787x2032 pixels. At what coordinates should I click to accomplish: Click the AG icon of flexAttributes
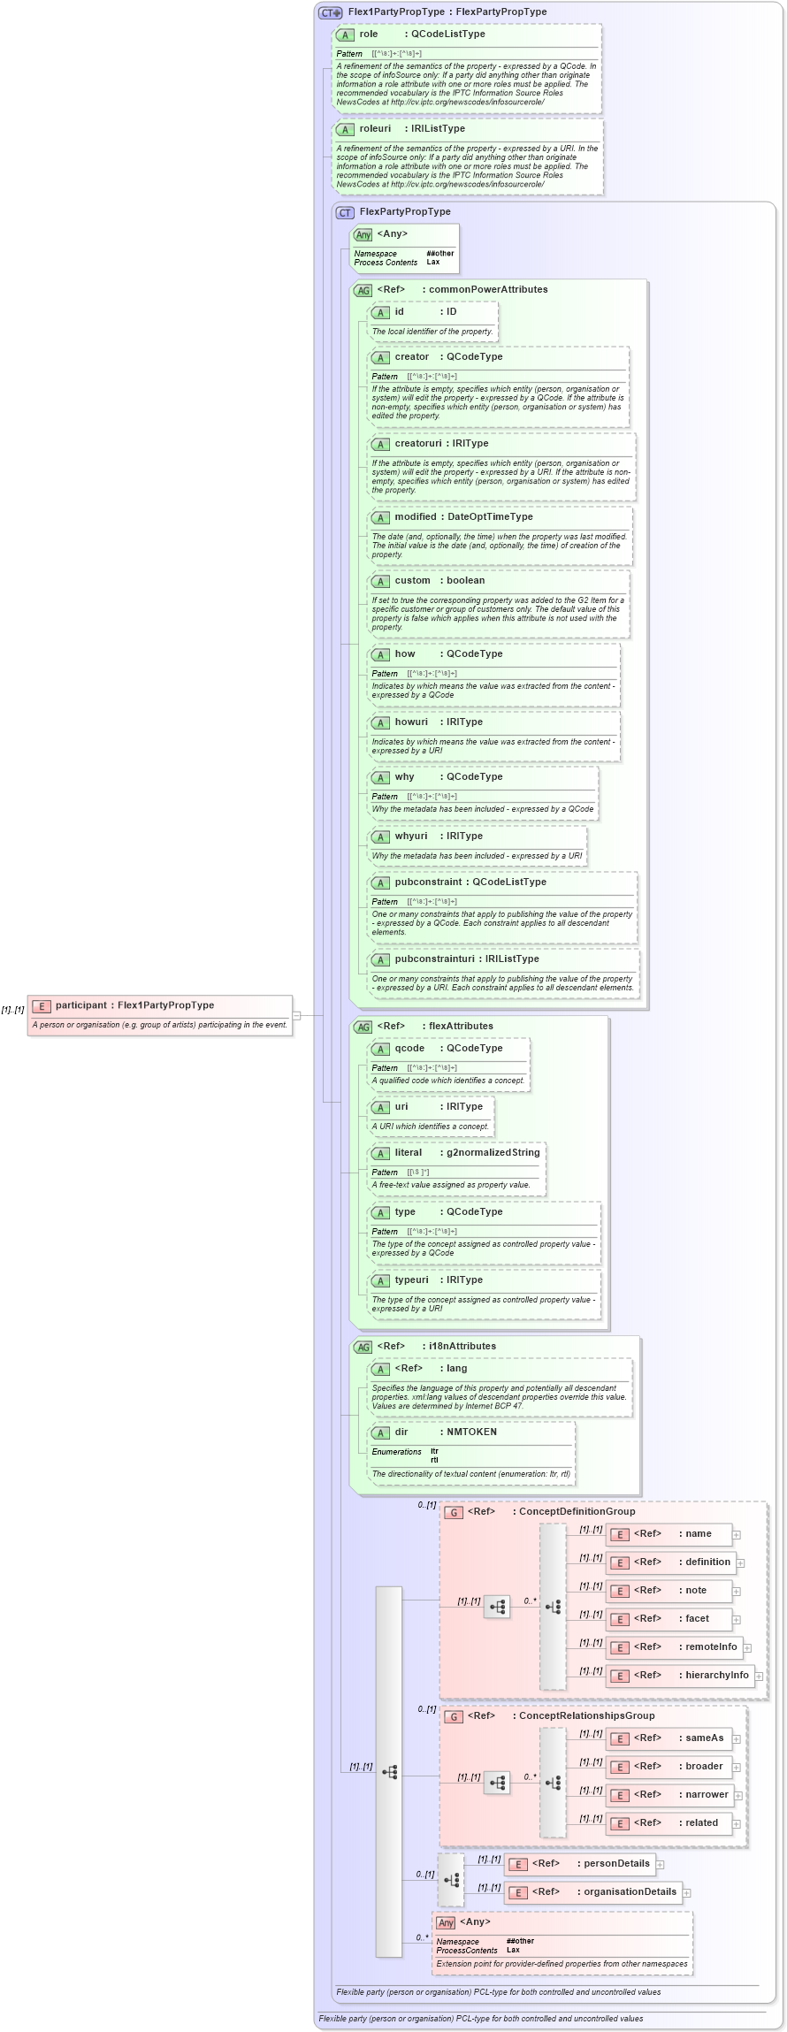[363, 1027]
